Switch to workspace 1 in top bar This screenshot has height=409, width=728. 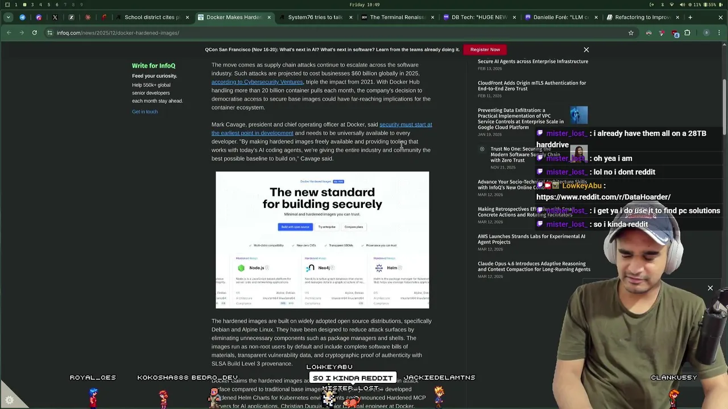(x=16, y=5)
